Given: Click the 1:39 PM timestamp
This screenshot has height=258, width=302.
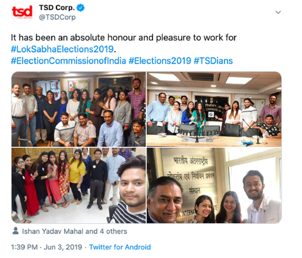Looking at the screenshot, I should (x=24, y=247).
